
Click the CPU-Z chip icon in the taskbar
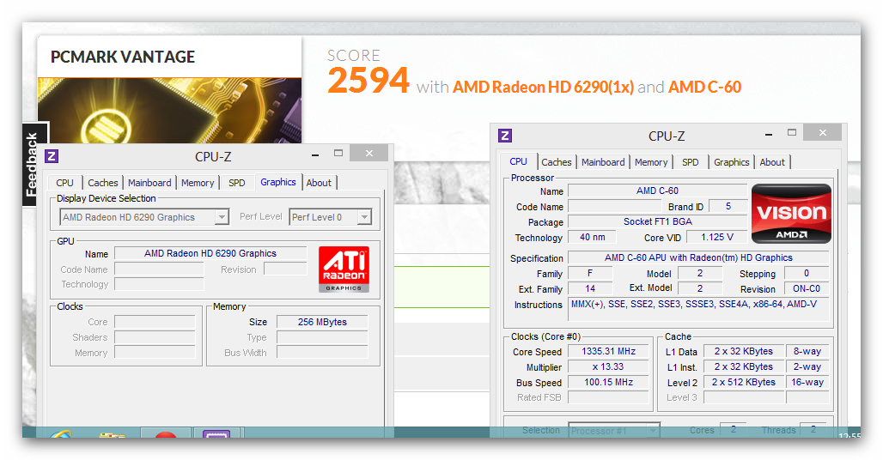(216, 434)
